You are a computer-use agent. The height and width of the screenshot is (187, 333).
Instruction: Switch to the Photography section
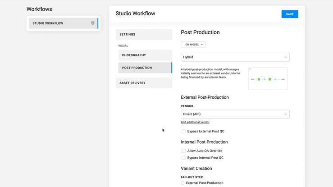point(145,55)
